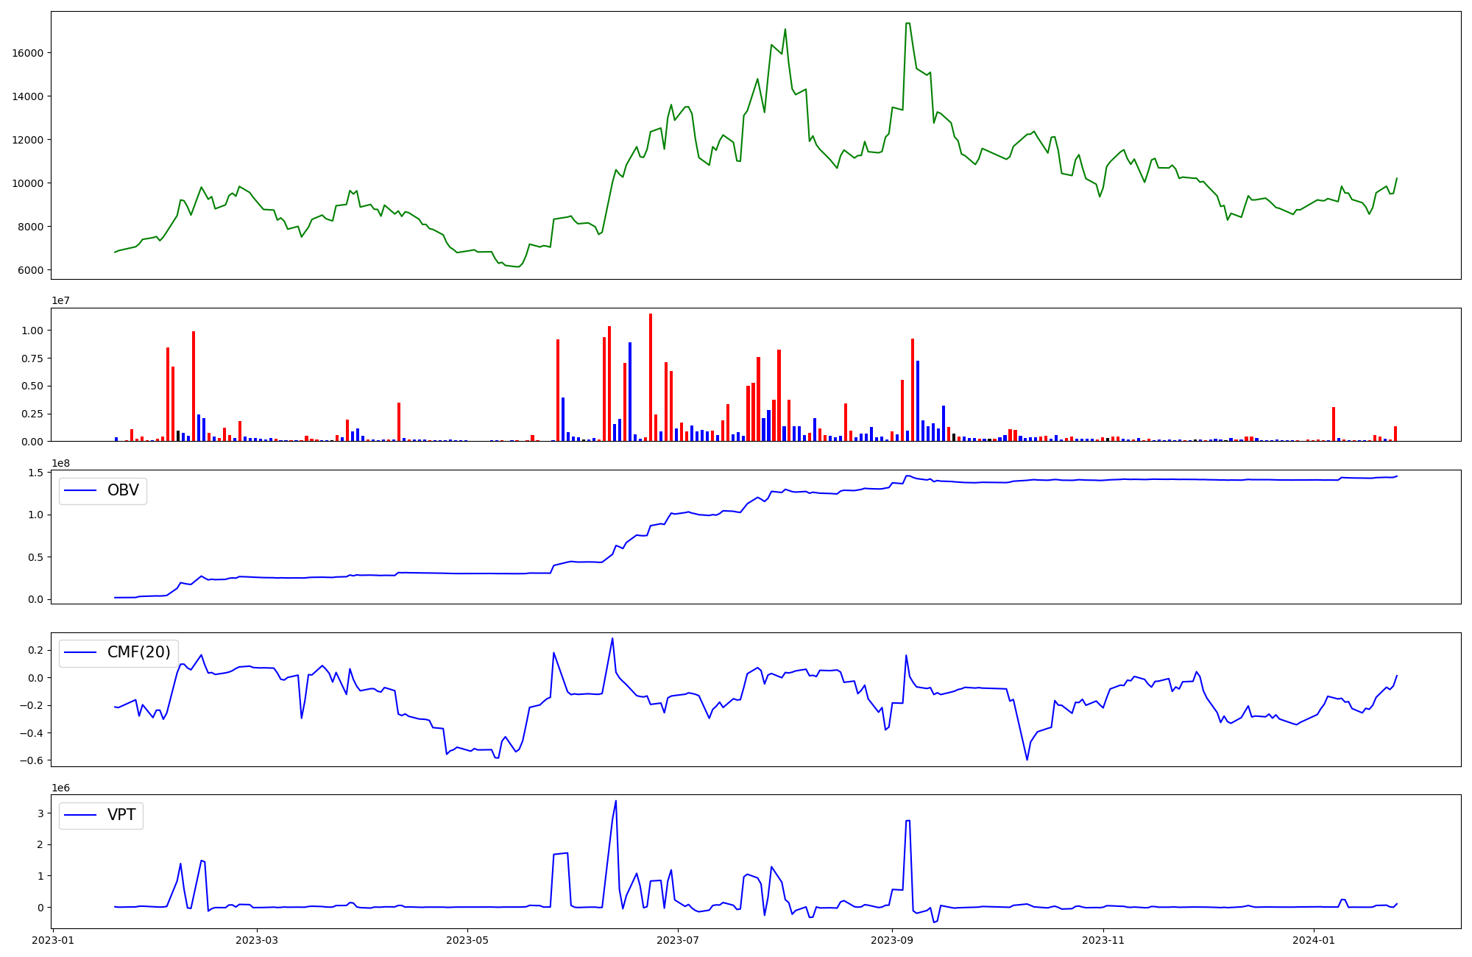This screenshot has width=1472, height=957.
Task: Click the 2023-03 date tick label
Action: [257, 940]
